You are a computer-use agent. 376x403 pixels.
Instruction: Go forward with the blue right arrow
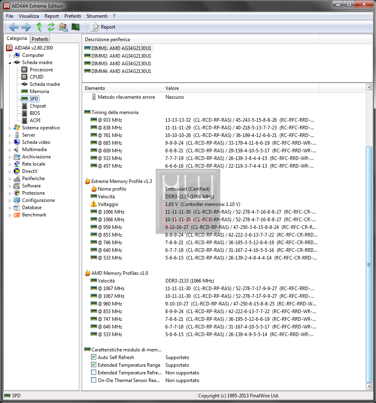26,27
